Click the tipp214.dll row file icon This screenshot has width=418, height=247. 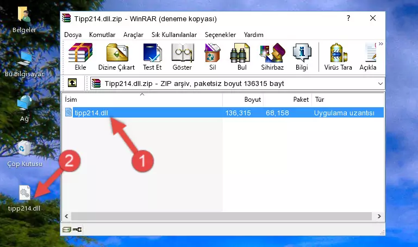pyautogui.click(x=68, y=113)
